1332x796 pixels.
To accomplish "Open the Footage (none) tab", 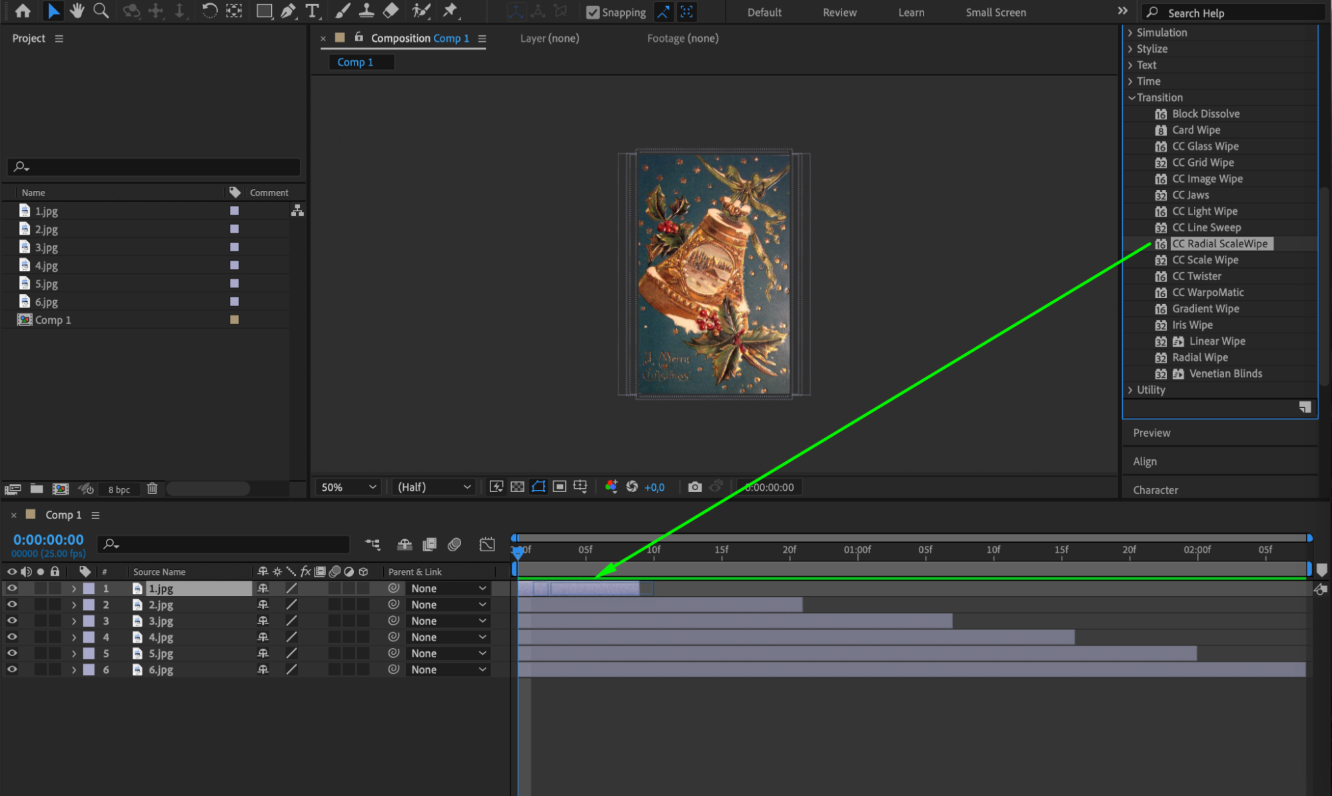I will pos(682,38).
